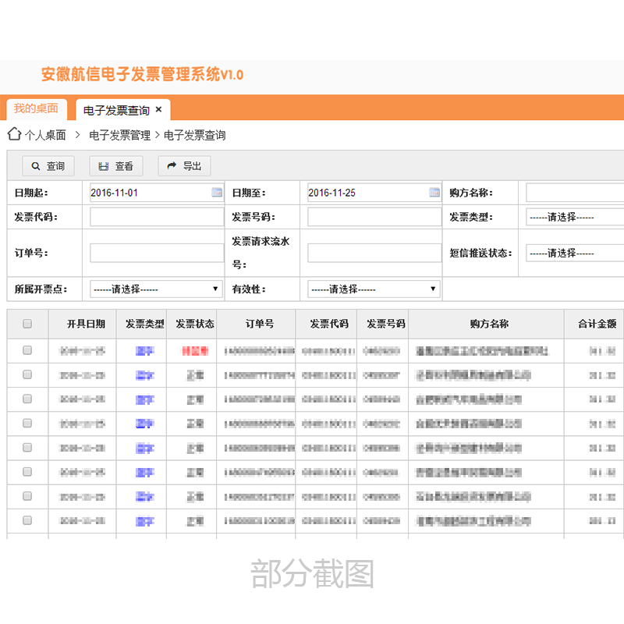Click the 查询 search button
This screenshot has height=624, width=624.
48,166
